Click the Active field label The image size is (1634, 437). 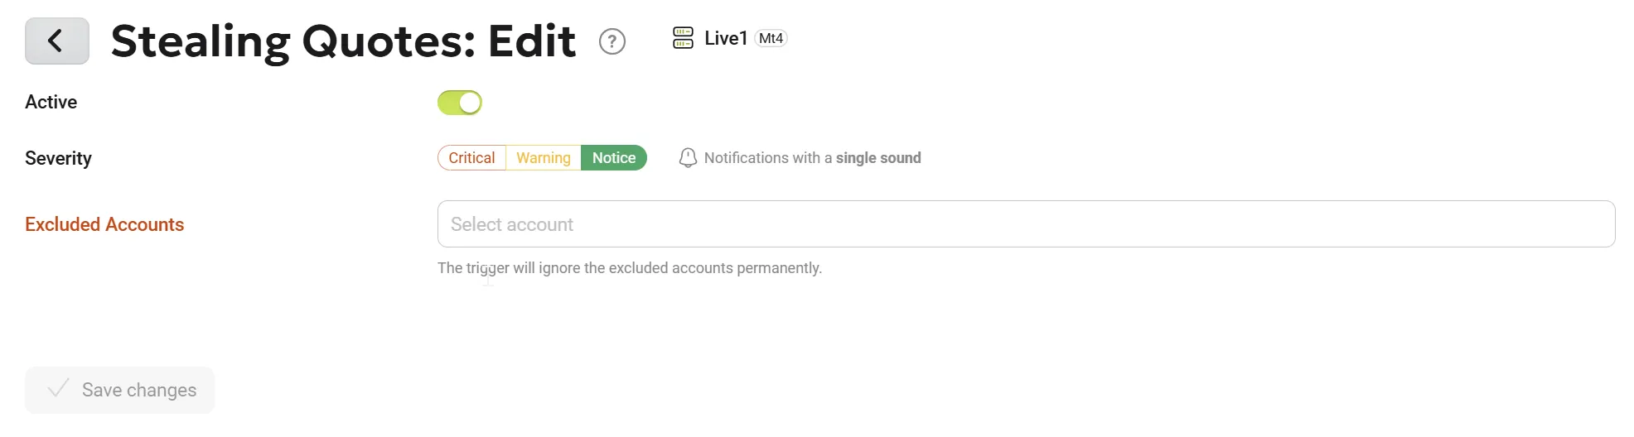[51, 102]
